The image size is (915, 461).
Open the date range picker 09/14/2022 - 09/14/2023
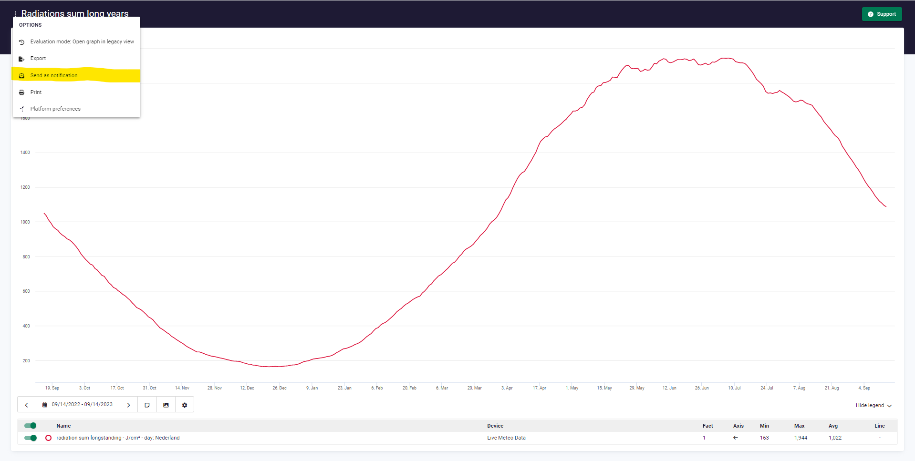coord(78,405)
